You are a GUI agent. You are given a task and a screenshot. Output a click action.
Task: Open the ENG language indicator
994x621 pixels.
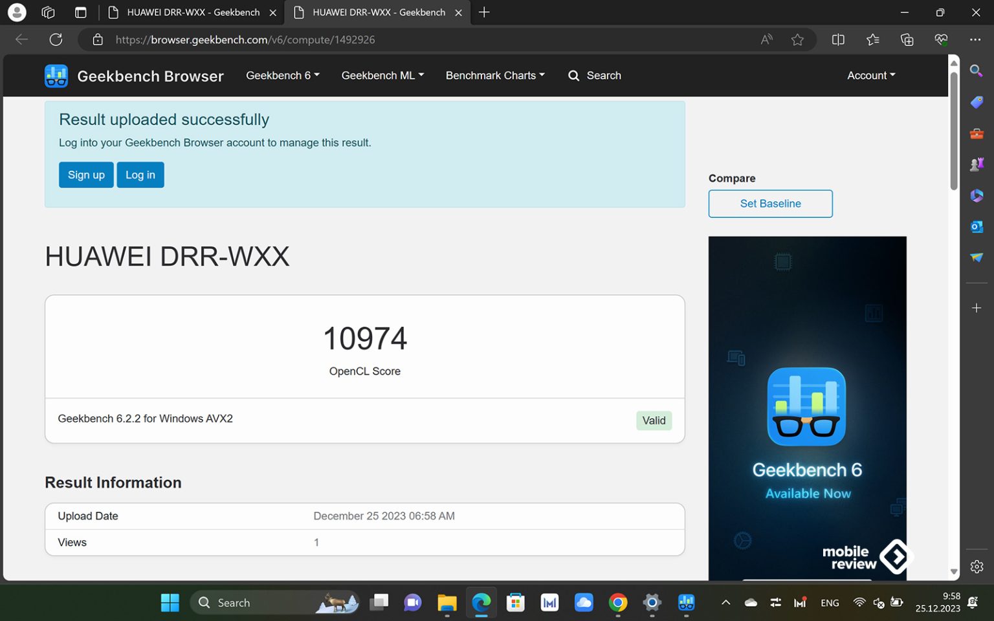pyautogui.click(x=830, y=603)
